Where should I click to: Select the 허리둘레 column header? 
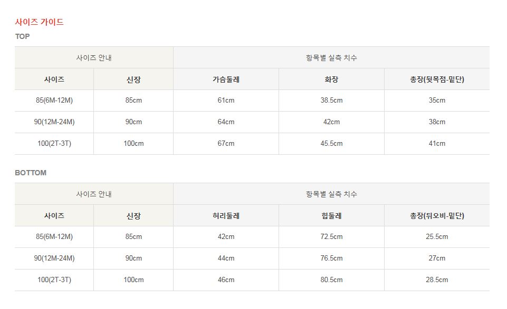point(226,216)
